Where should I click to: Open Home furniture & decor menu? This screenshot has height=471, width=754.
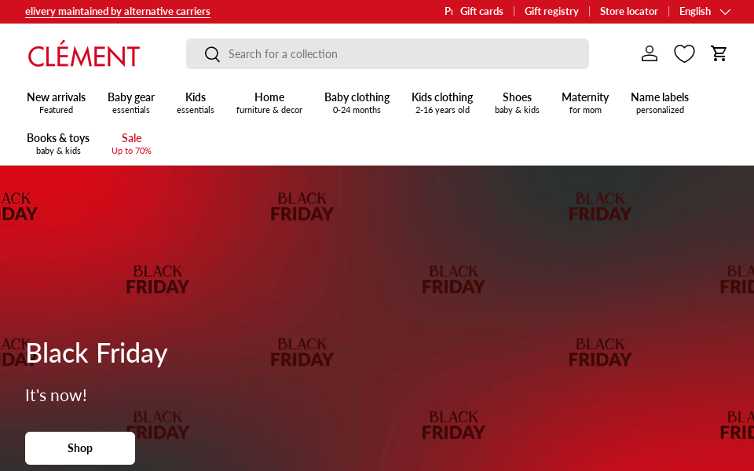coord(269,103)
